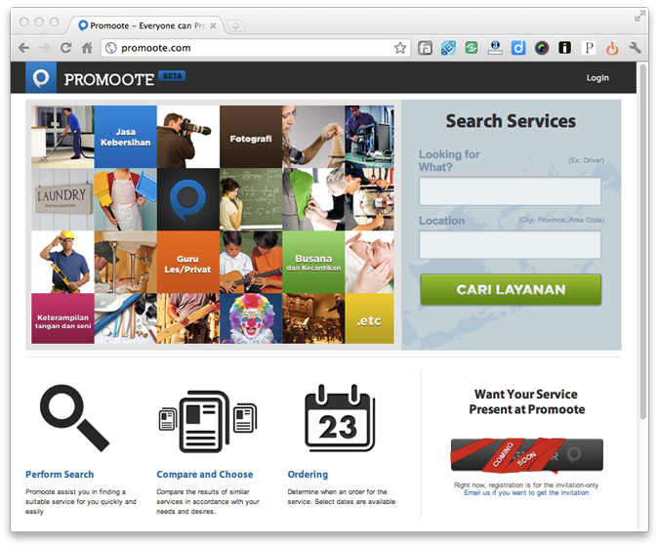The height and width of the screenshot is (547, 659).
Task: Reload the promoote.com page
Action: click(x=66, y=48)
